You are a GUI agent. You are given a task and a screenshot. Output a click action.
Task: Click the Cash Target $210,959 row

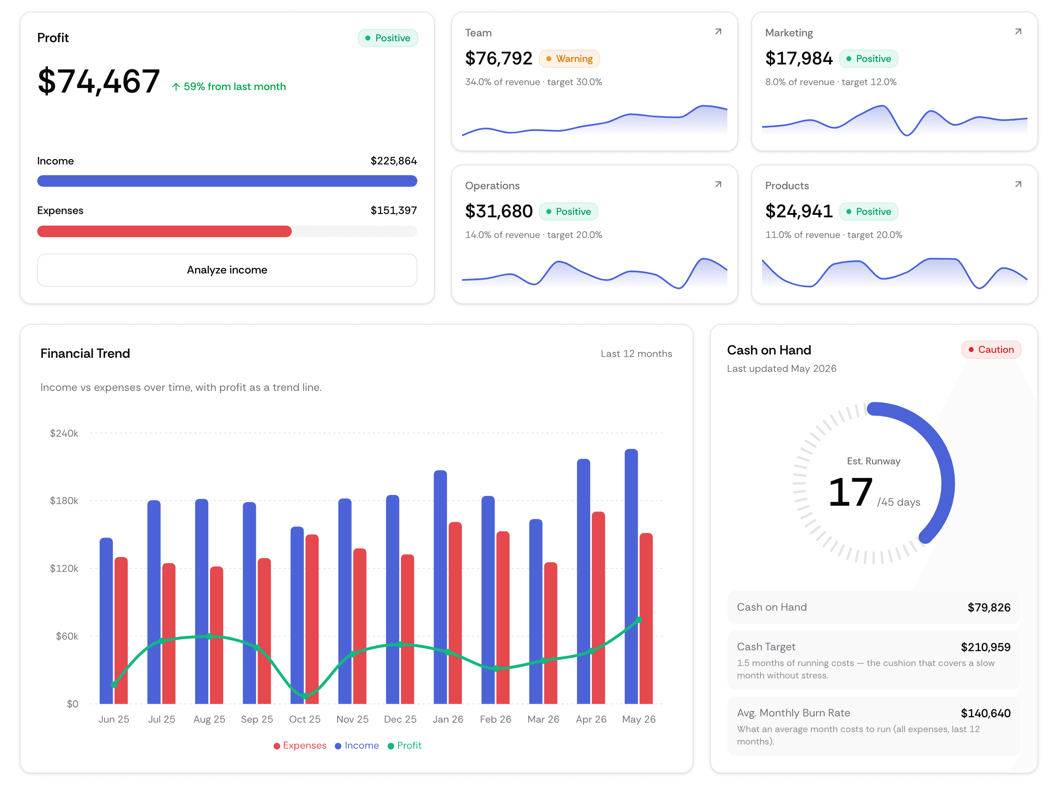coord(873,661)
